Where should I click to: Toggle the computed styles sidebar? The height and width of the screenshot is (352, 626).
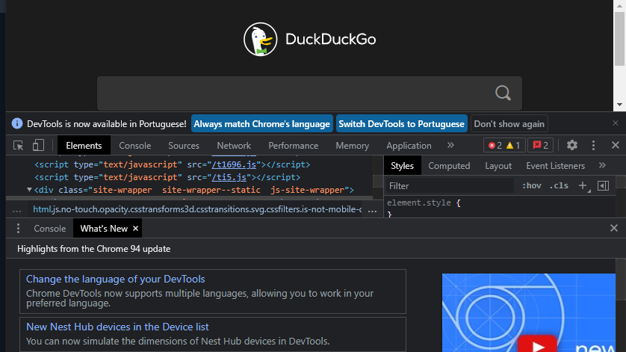click(x=604, y=185)
